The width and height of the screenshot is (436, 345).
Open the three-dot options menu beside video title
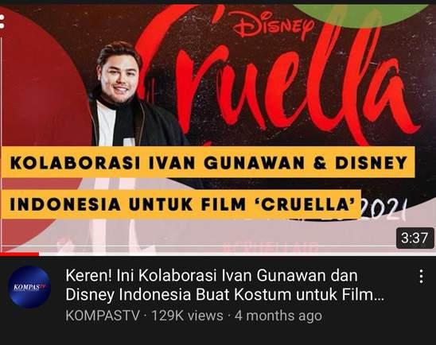point(422,277)
